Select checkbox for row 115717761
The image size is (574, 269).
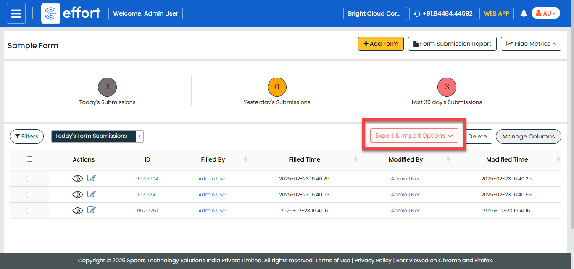click(29, 211)
